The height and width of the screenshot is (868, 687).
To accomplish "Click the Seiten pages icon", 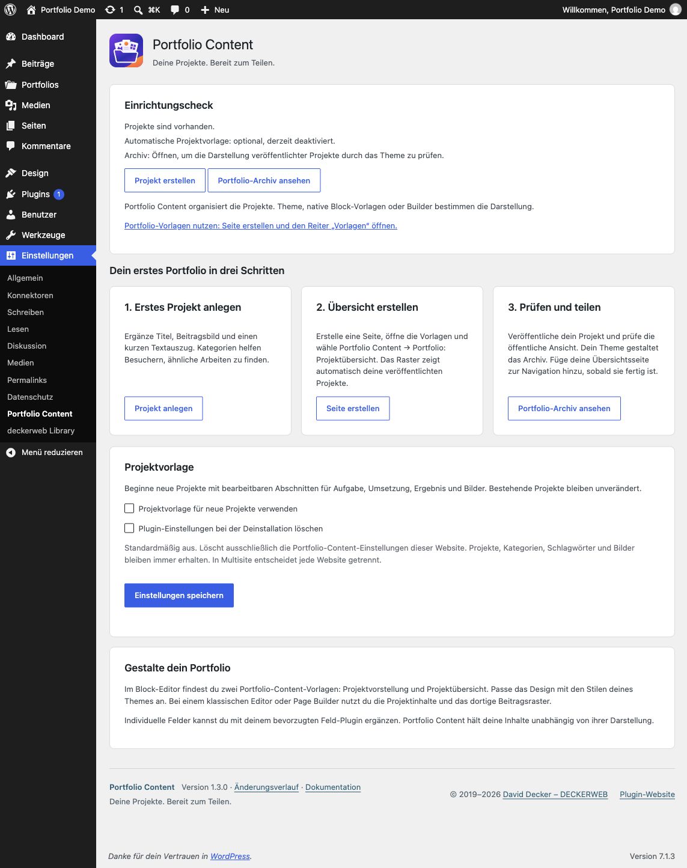I will pos(11,126).
